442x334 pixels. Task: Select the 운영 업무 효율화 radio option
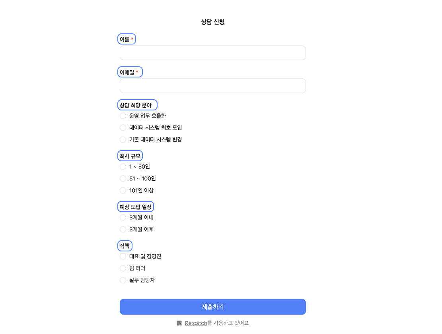[x=123, y=116]
